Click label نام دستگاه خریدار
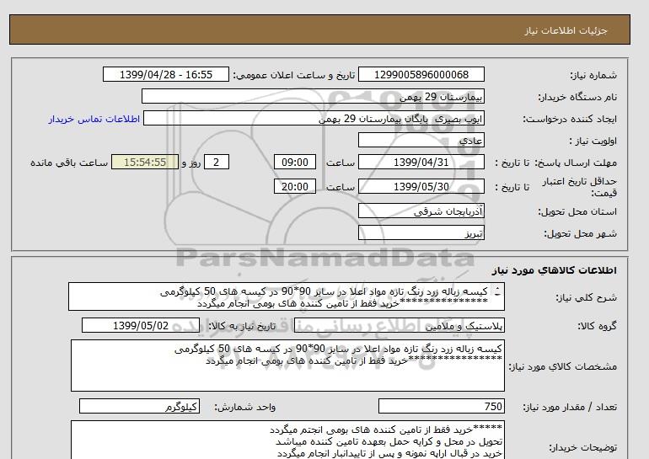 (x=577, y=97)
